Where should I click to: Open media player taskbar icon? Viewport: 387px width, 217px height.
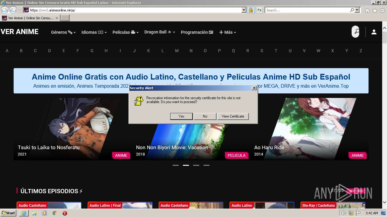(44, 213)
